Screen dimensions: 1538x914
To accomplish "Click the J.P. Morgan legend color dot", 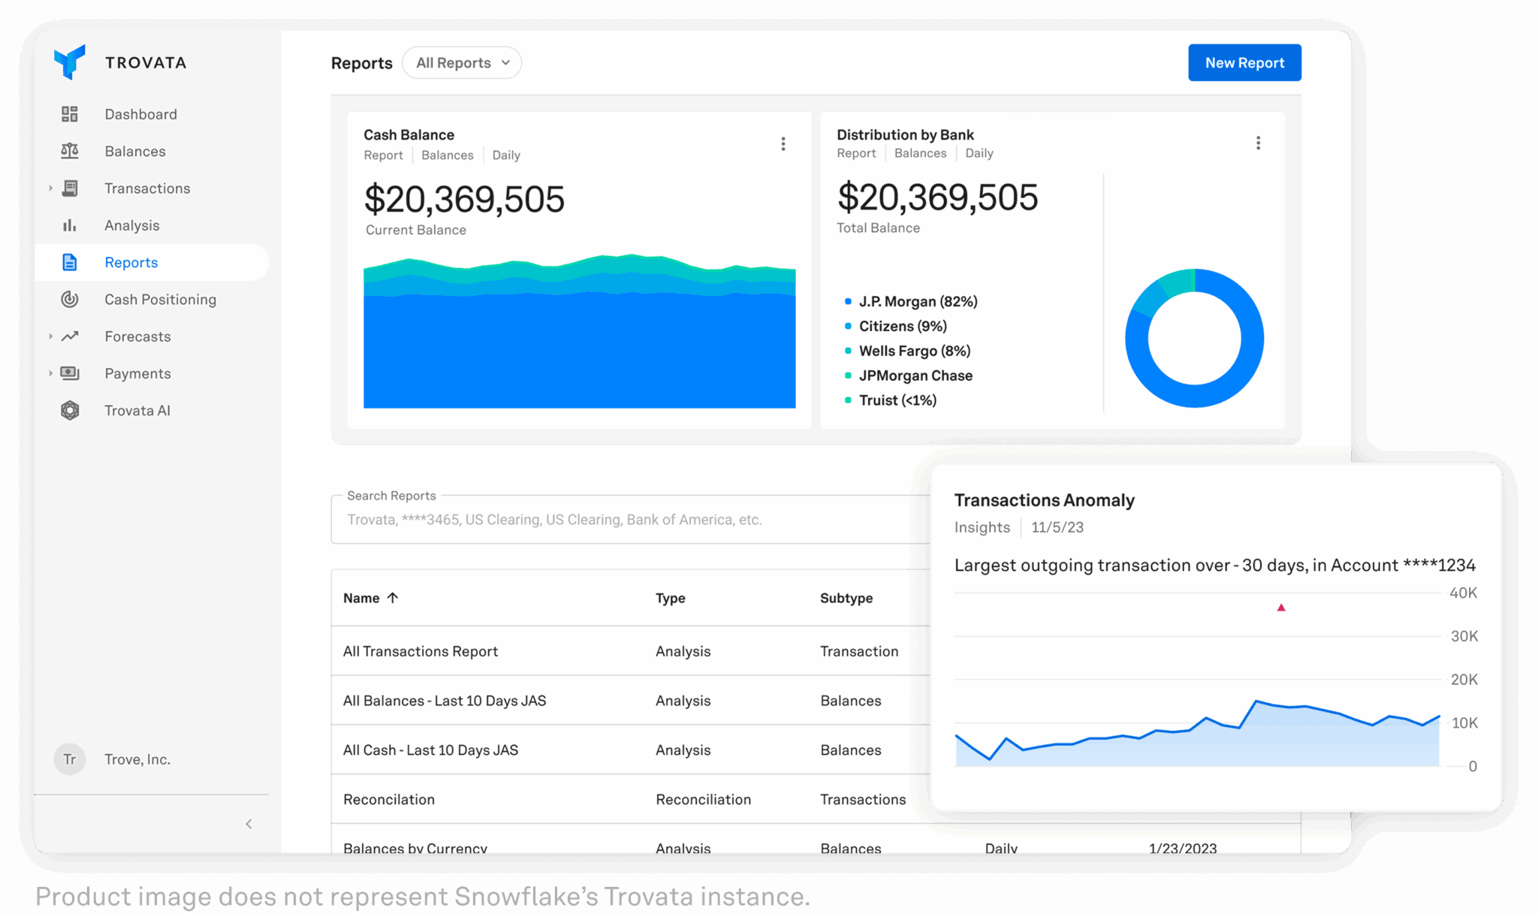I will (847, 301).
